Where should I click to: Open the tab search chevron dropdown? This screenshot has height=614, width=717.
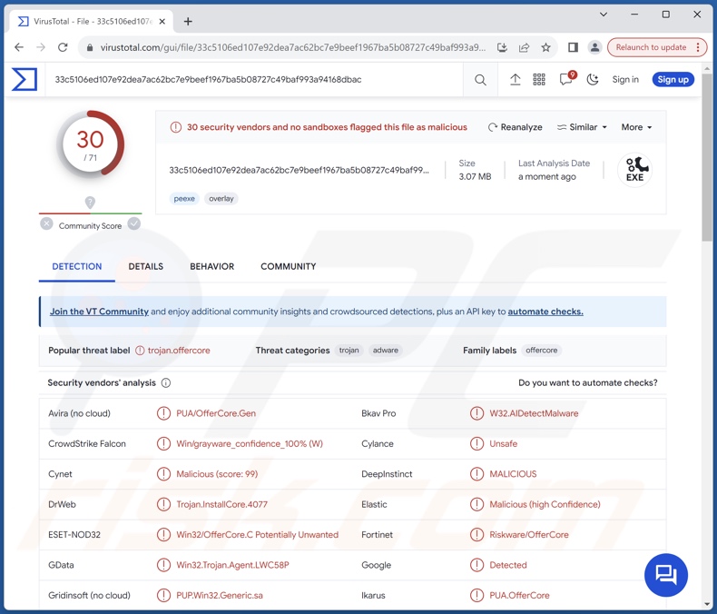604,15
